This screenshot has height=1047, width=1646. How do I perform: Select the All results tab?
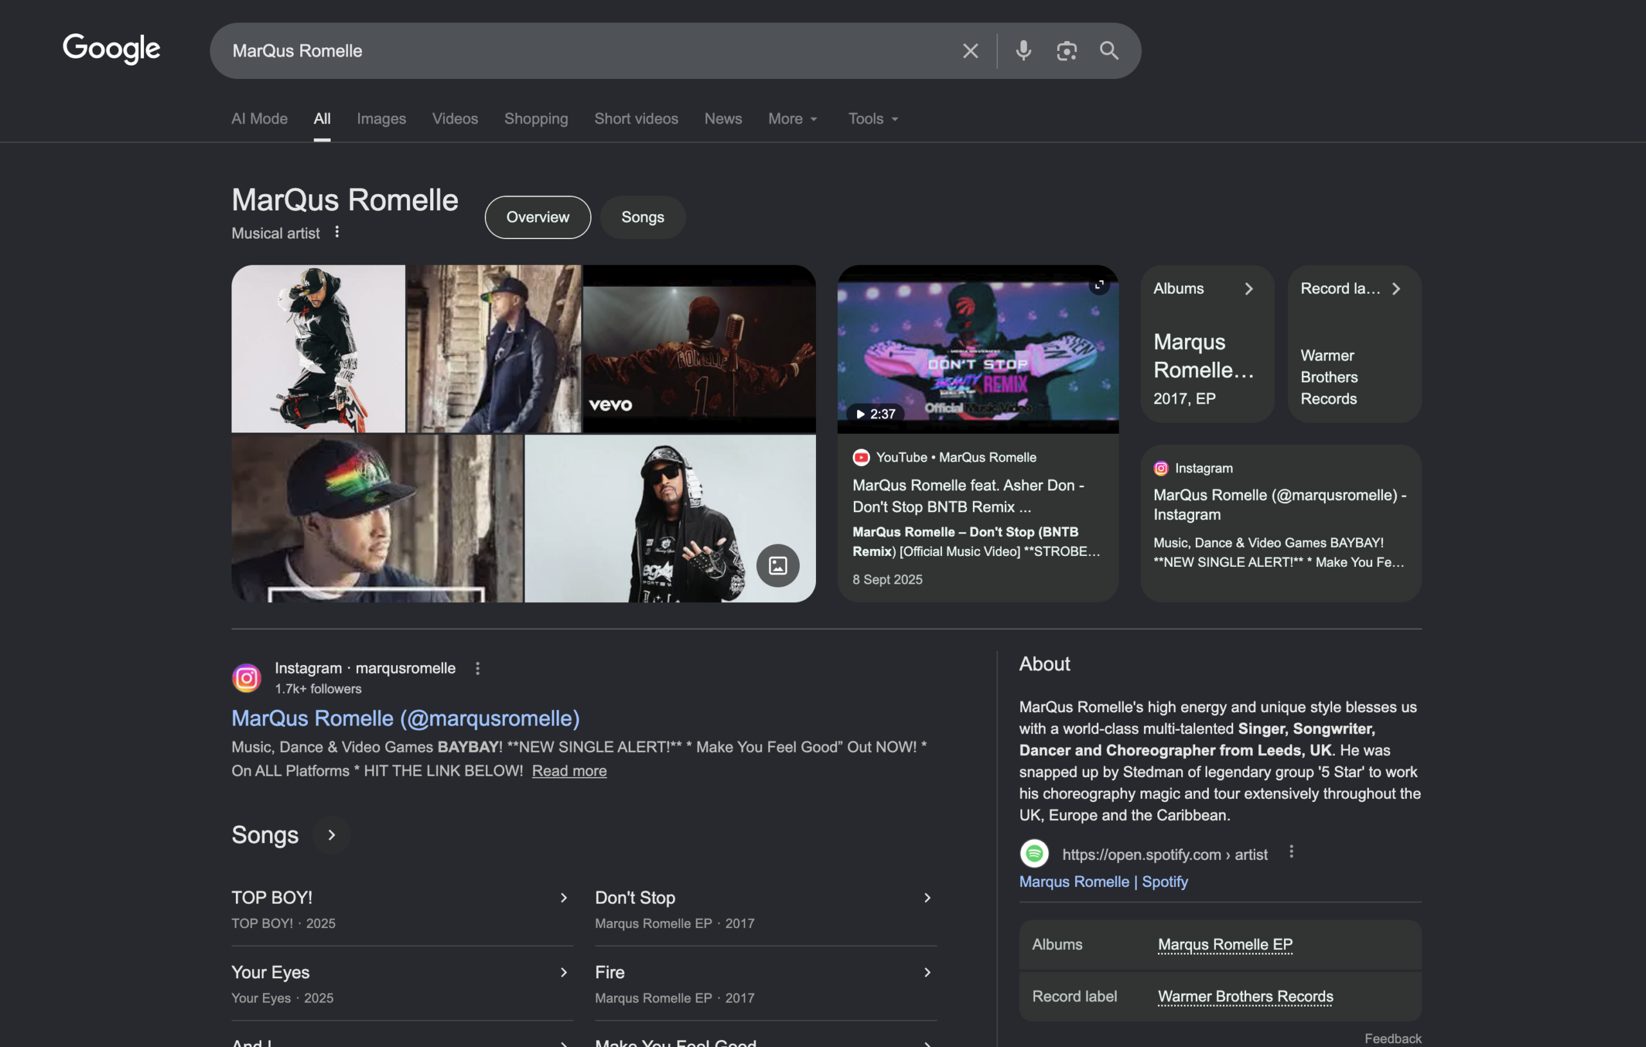pyautogui.click(x=322, y=118)
